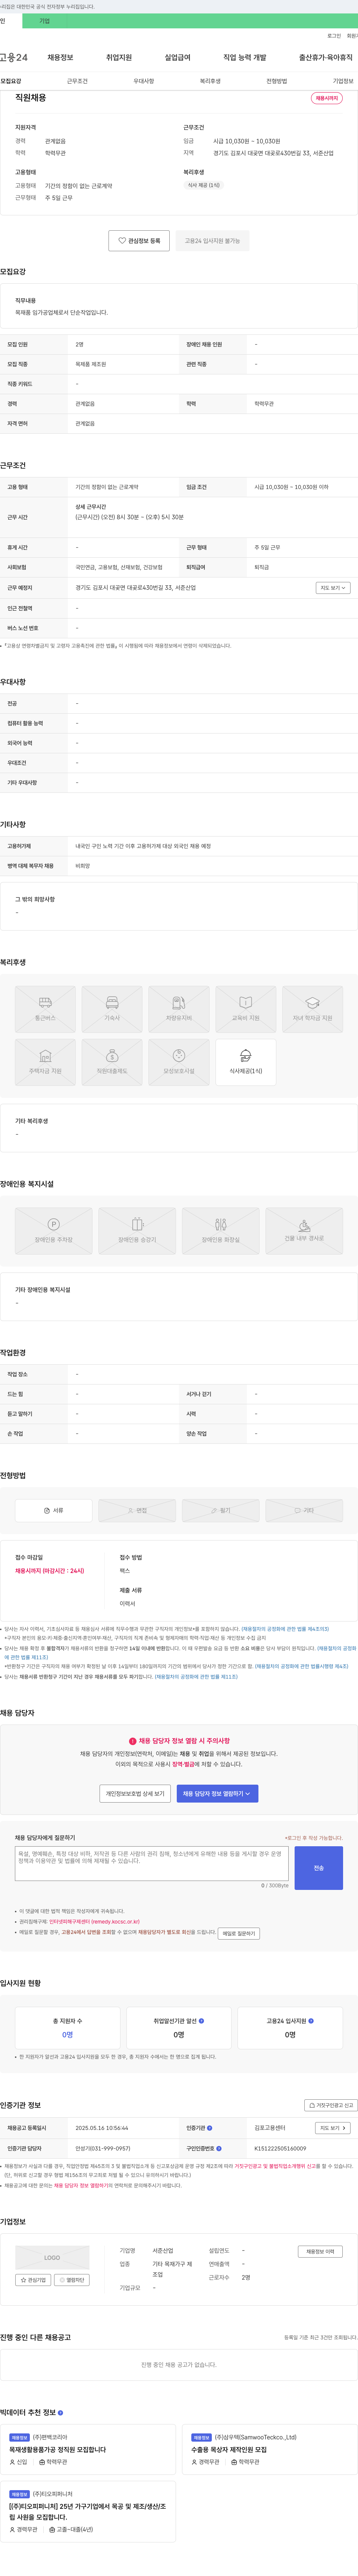Jump to the 모집요강 tab
This screenshot has height=2576, width=358.
(11, 81)
